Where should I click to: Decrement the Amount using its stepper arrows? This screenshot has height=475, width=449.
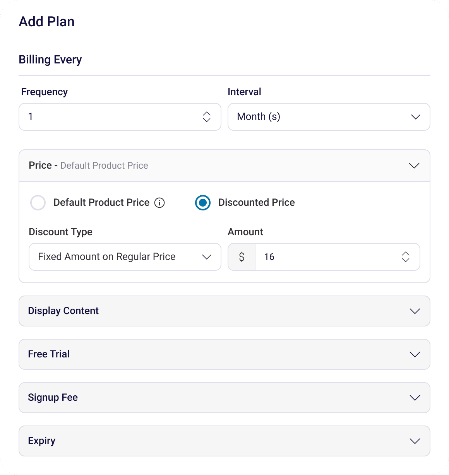(x=405, y=260)
